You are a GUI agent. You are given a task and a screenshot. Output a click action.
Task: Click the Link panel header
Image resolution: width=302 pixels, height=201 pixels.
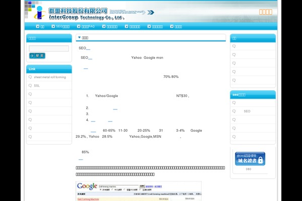[x=49, y=69]
